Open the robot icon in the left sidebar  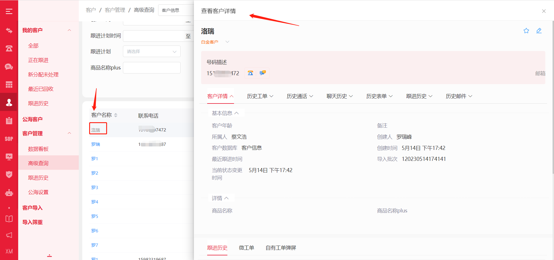tap(9, 193)
